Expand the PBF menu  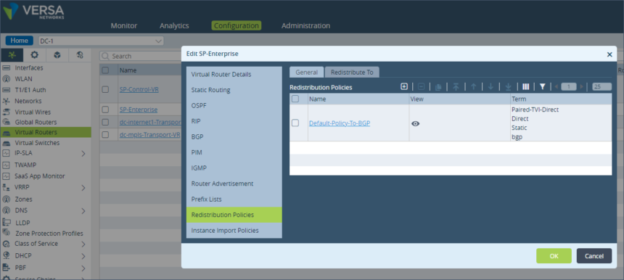83,268
